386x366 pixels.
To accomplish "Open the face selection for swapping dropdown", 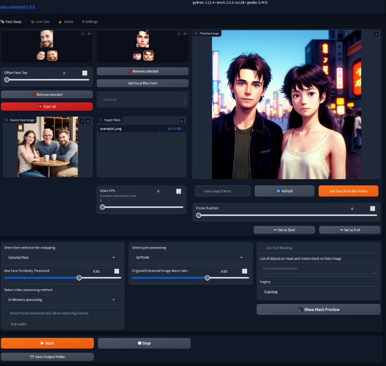I will pyautogui.click(x=62, y=257).
